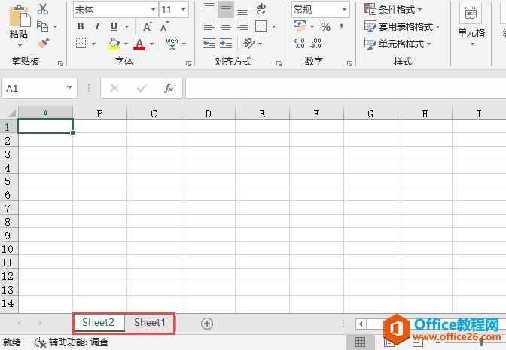Open number (数字) dialog launcher
This screenshot has height=350, width=506.
(349, 63)
